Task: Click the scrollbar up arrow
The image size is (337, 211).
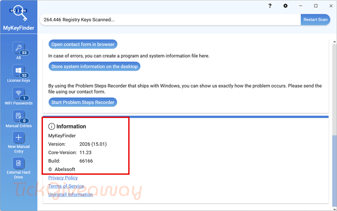Action: tap(334, 42)
